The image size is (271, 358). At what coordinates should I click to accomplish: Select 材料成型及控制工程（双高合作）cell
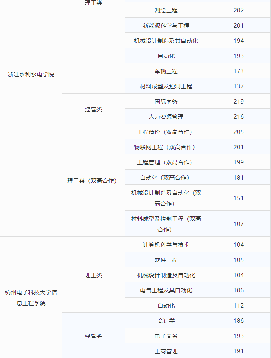166,224
